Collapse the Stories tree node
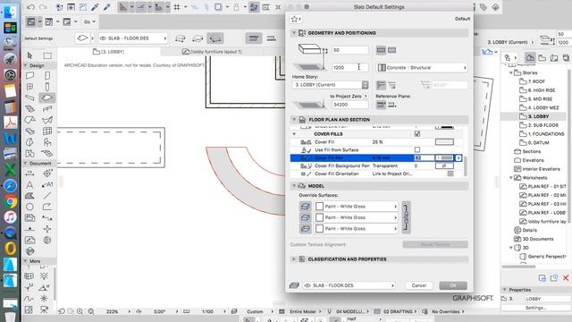Image resolution: width=572 pixels, height=322 pixels. point(510,72)
